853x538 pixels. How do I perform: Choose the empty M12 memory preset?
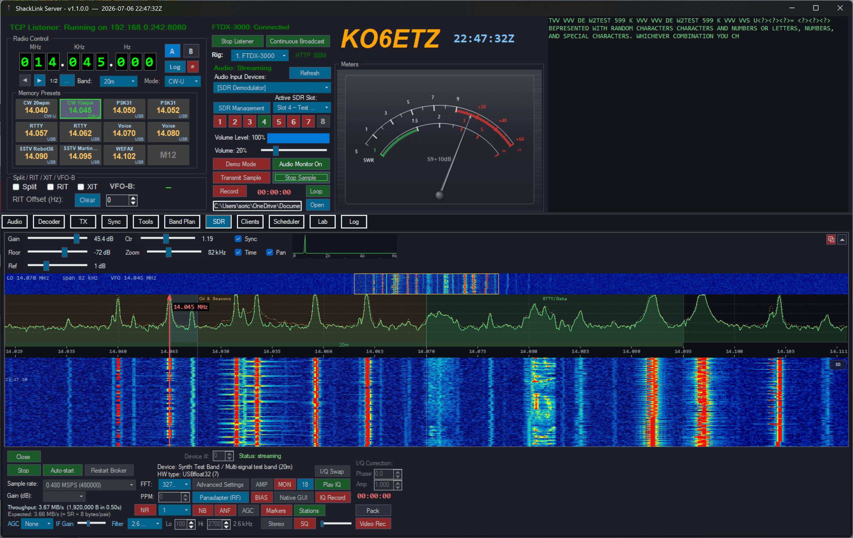tap(168, 155)
